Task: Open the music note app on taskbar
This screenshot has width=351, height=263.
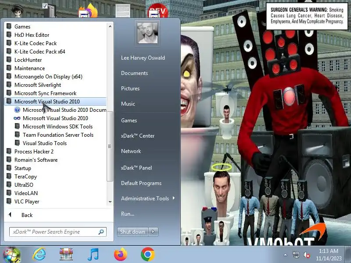Action: 93,254
